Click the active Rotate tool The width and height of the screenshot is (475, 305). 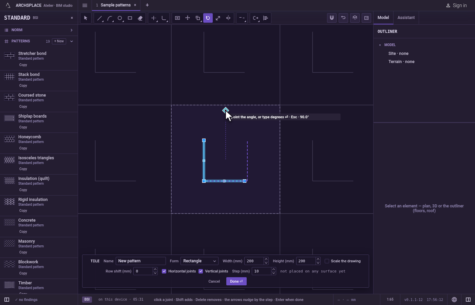(x=208, y=18)
